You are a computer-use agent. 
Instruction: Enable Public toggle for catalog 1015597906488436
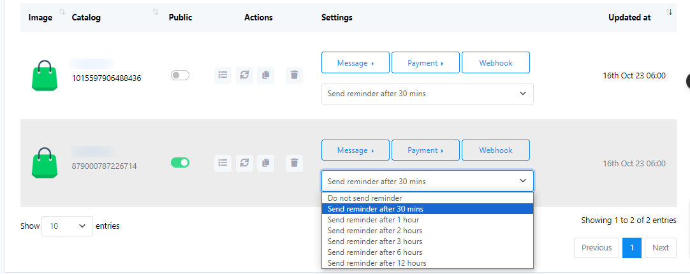coord(180,75)
